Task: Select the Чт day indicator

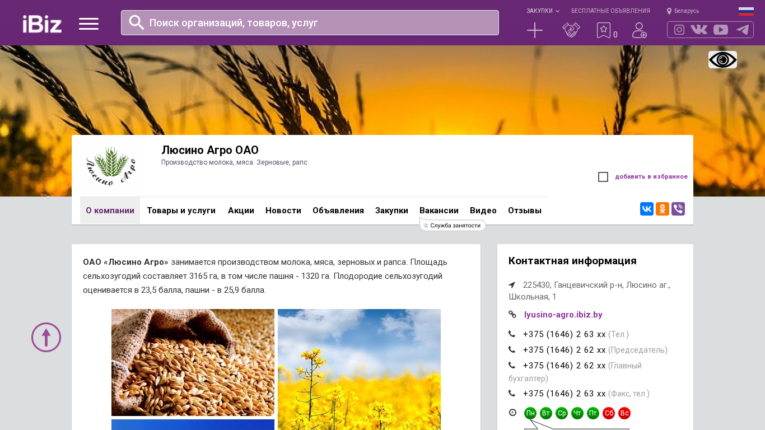Action: (x=577, y=413)
